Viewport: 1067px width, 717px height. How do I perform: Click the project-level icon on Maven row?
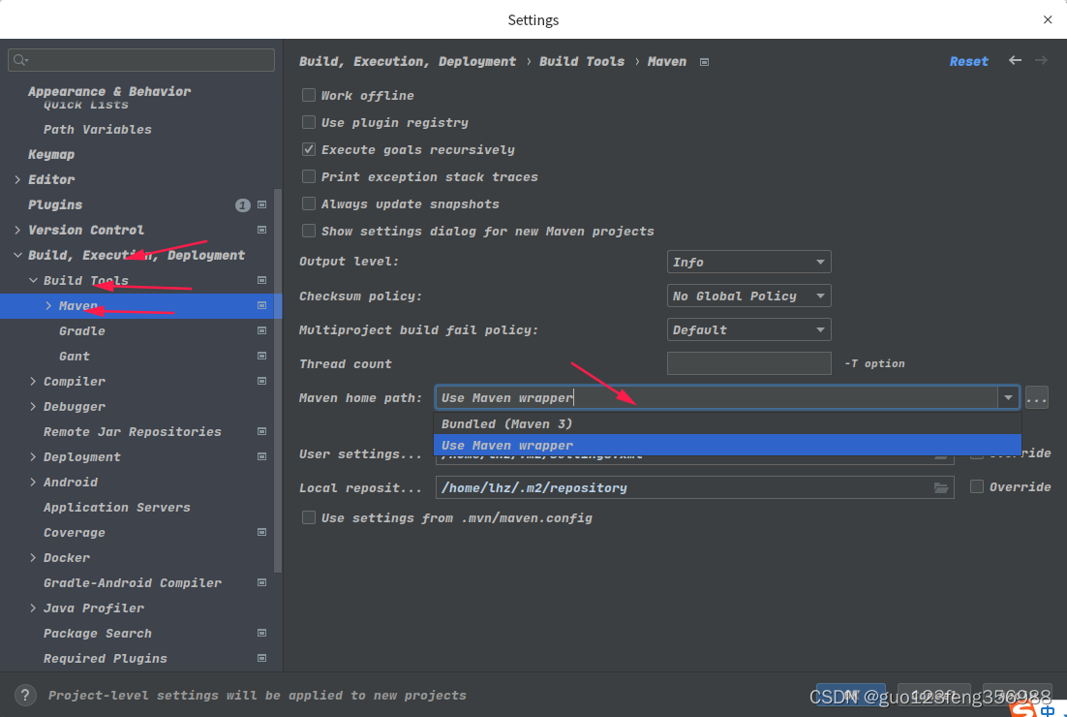(261, 305)
